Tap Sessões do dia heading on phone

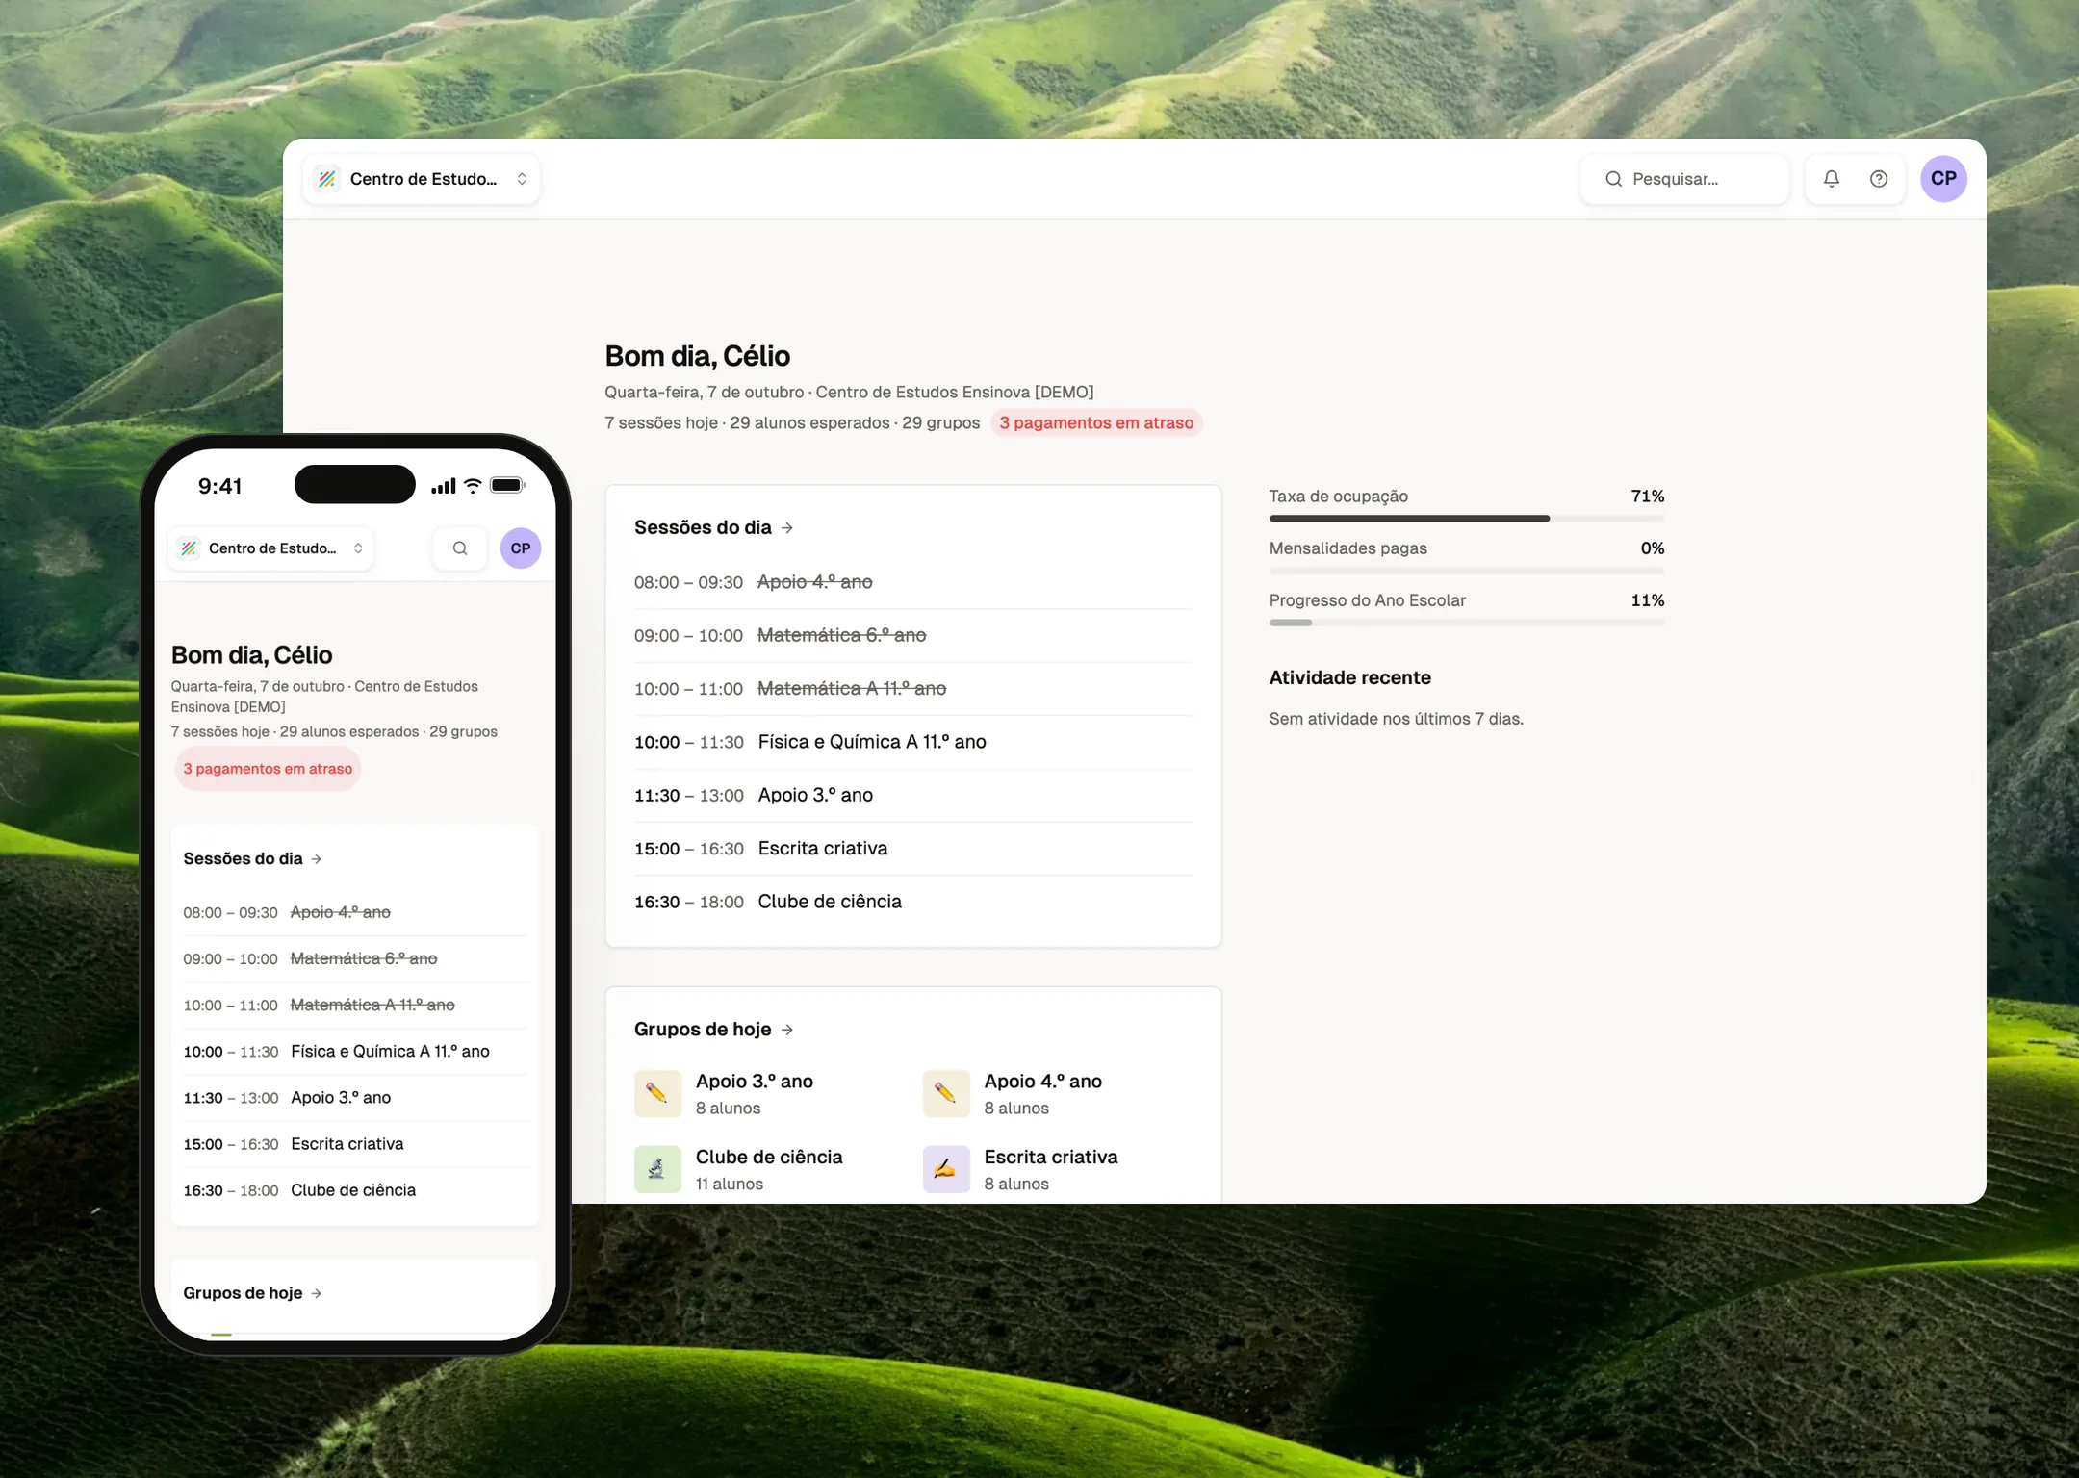243,859
